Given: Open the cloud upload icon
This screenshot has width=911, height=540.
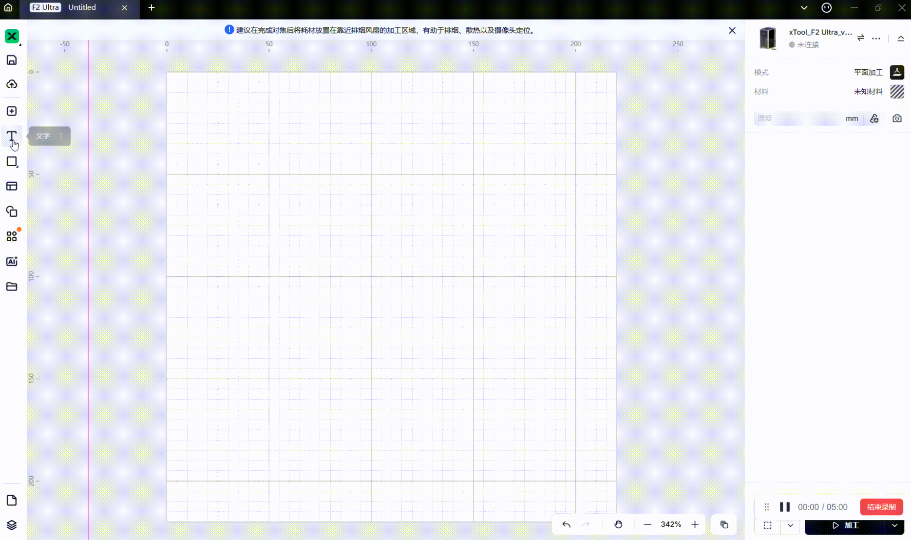Looking at the screenshot, I should [x=12, y=84].
